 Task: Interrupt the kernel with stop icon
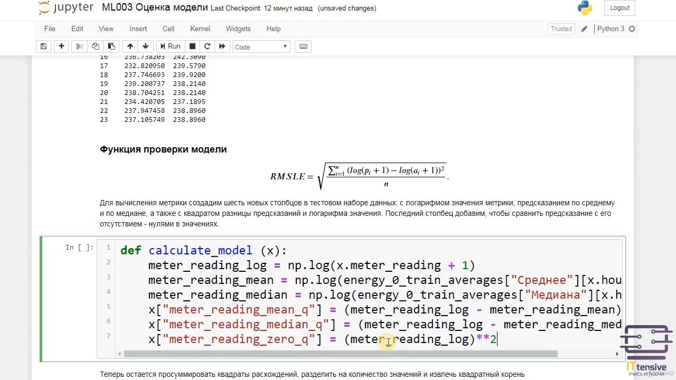click(x=192, y=46)
